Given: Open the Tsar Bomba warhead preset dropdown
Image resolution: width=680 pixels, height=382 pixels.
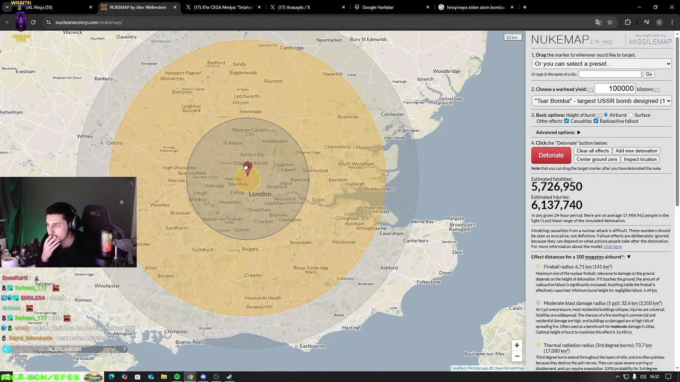Looking at the screenshot, I should [x=601, y=101].
